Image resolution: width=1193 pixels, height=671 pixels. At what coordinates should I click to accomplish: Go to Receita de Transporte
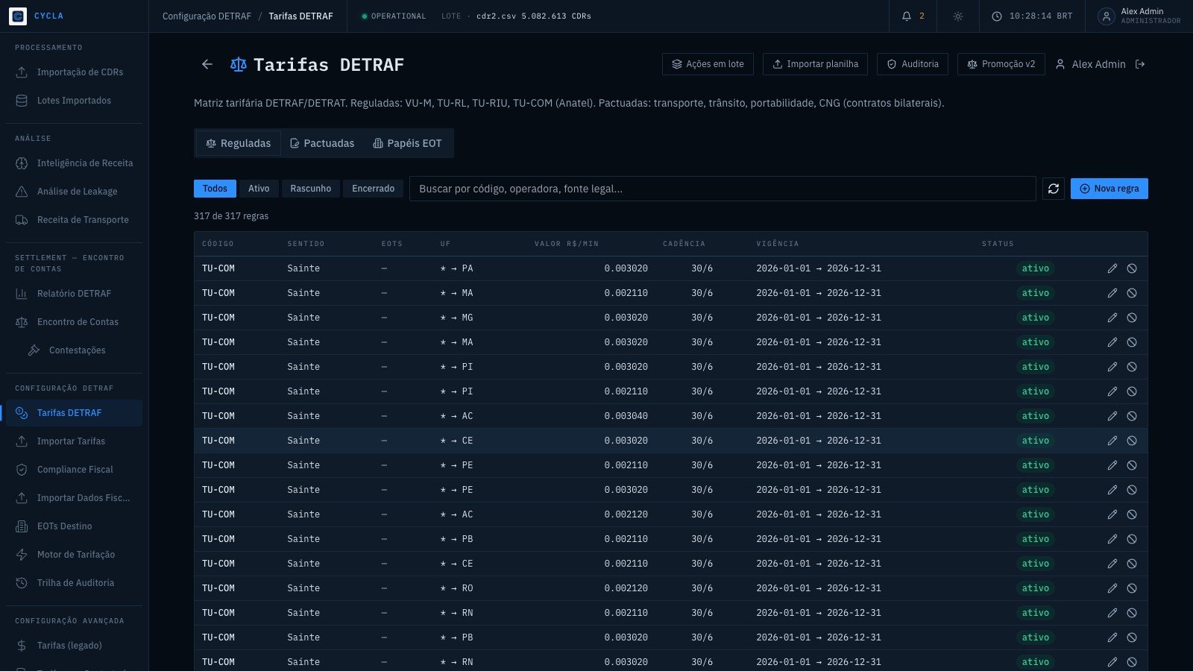(x=74, y=220)
